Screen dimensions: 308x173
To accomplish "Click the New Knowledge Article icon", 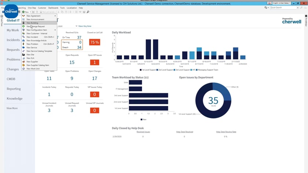I will point(23,41).
